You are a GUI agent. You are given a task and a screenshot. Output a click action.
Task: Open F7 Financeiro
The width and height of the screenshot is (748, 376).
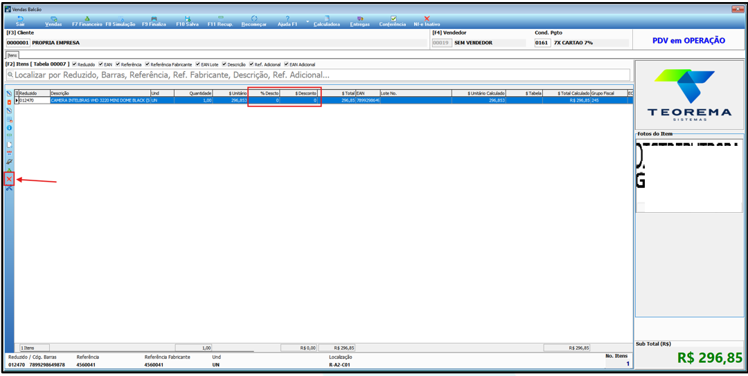click(87, 21)
